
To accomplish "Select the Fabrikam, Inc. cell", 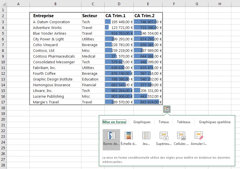I will coord(55,68).
